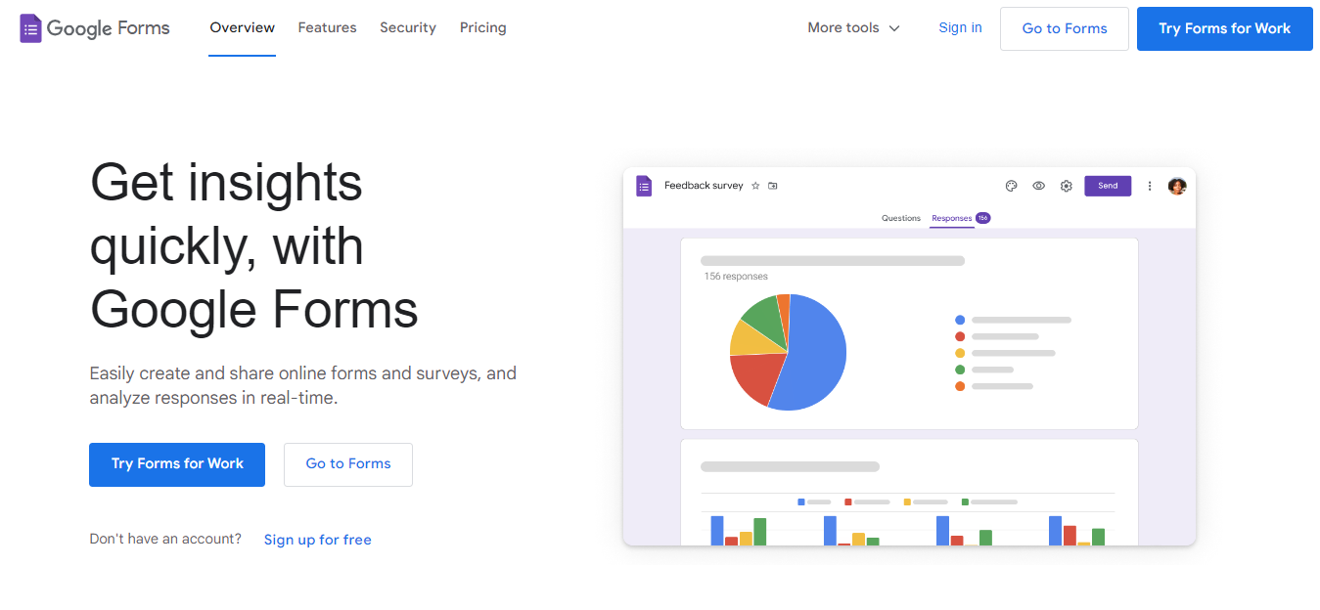Image resolution: width=1320 pixels, height=610 pixels.
Task: Click the Sign up for free link
Action: 318,540
